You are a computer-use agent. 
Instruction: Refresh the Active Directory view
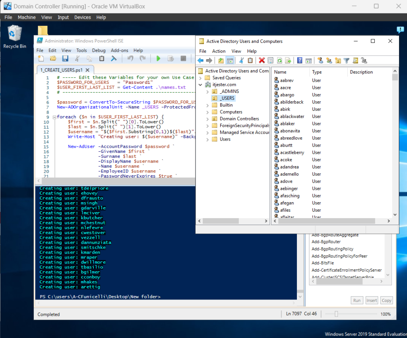pyautogui.click(x=279, y=60)
